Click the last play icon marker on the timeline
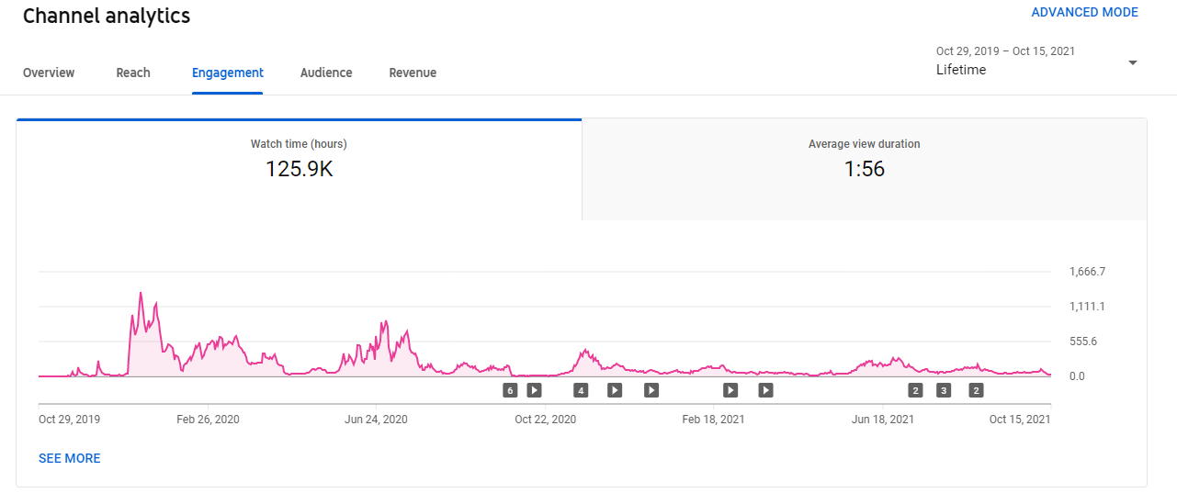The image size is (1177, 493). pos(765,390)
